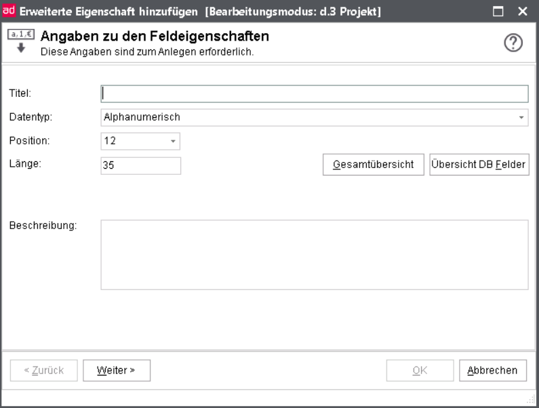Click the greyed-out < Zurück button
The height and width of the screenshot is (408, 539).
[44, 370]
